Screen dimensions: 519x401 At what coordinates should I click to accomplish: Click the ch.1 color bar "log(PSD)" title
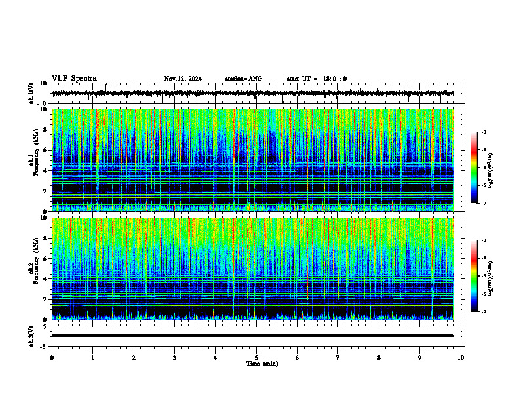click(491, 170)
